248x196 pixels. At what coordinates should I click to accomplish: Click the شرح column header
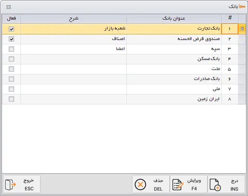tap(73, 18)
